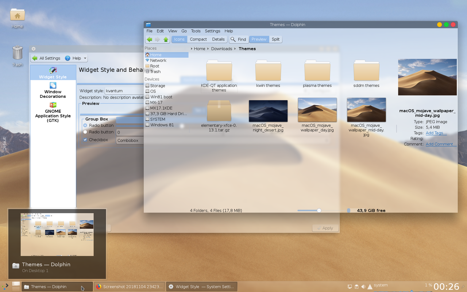
Task: Open Storage device in Devices list
Action: pos(166,86)
